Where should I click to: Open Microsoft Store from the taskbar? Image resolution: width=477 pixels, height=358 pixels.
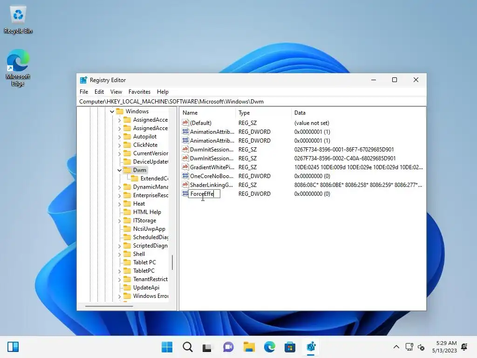coord(290,347)
